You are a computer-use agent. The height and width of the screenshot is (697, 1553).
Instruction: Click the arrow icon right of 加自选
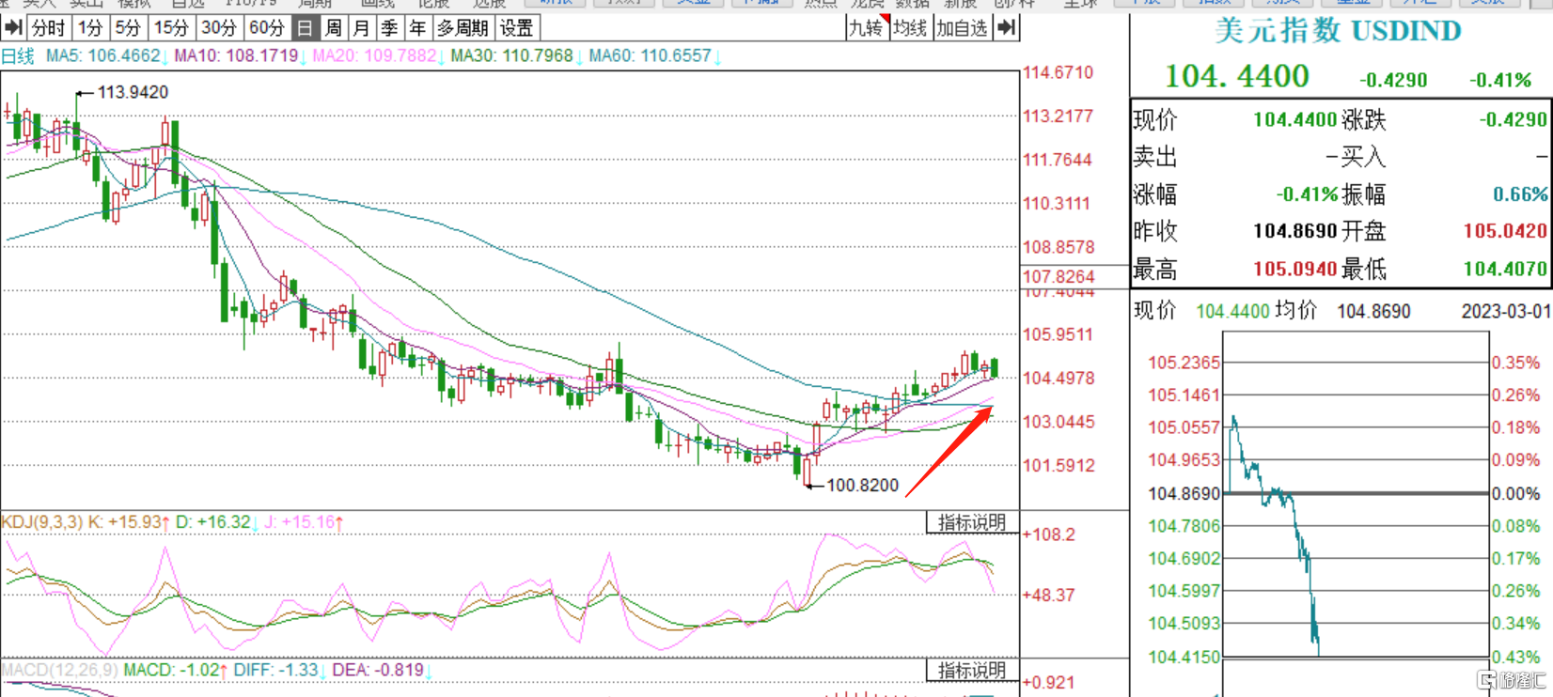click(1006, 28)
